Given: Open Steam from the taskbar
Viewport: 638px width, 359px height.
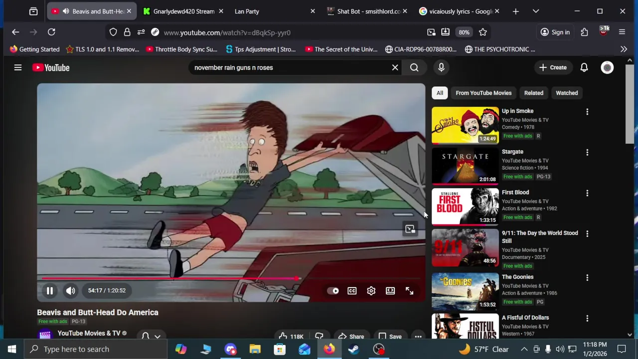Looking at the screenshot, I should pyautogui.click(x=354, y=349).
